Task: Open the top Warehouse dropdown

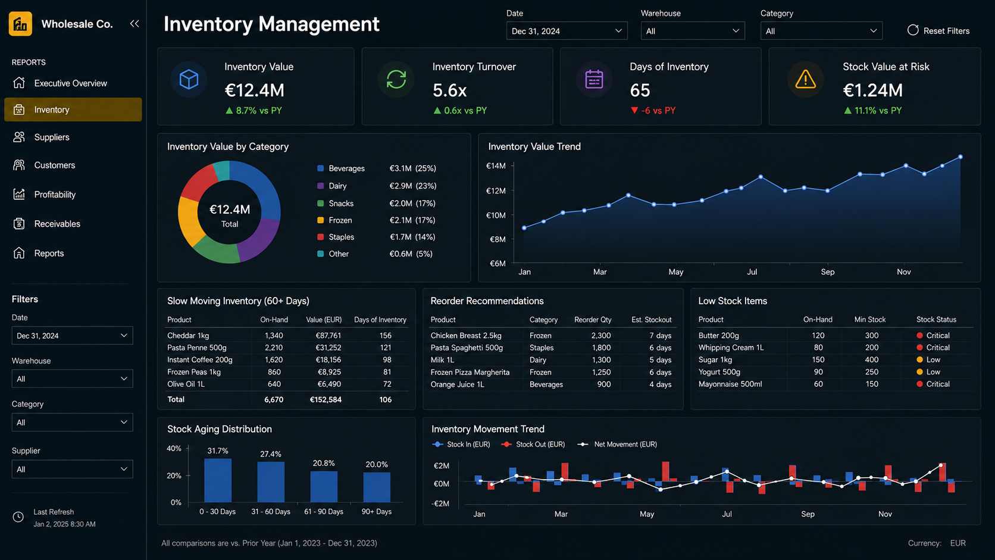Action: pyautogui.click(x=693, y=31)
